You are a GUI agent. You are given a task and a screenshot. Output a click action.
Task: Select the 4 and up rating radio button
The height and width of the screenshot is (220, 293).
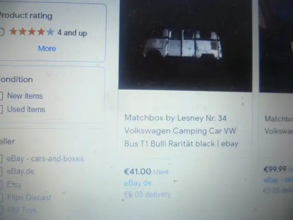coord(1,32)
